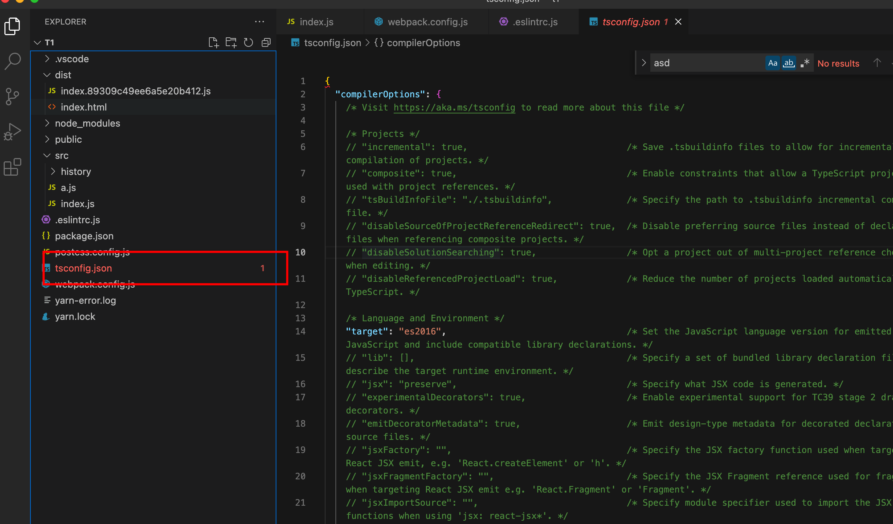Toggle Match Whole Word in find widget
The width and height of the screenshot is (893, 524).
pyautogui.click(x=789, y=63)
